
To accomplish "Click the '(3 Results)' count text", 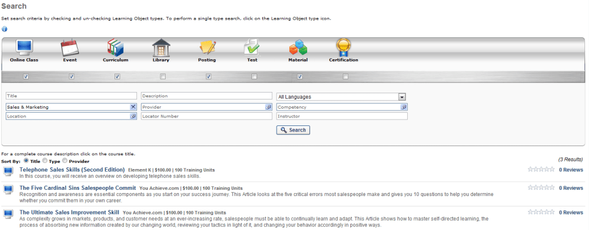I will point(571,159).
